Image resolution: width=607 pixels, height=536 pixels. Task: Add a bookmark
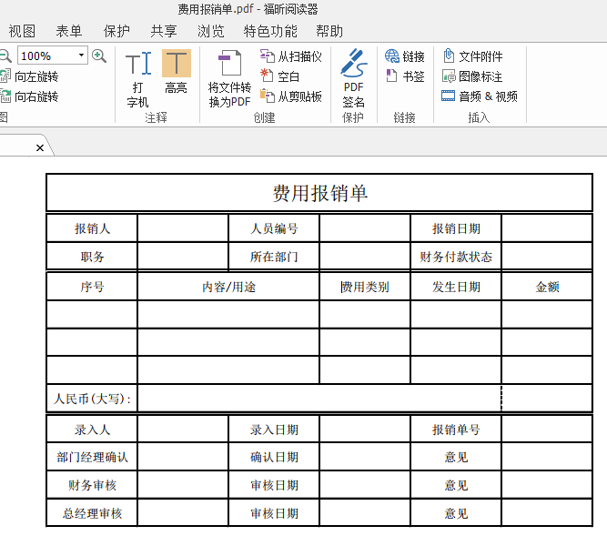point(405,76)
